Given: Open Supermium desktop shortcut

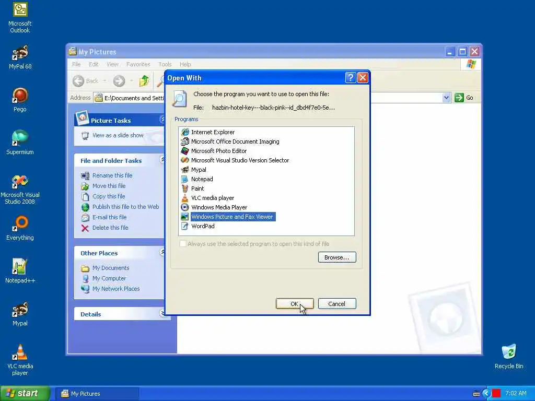Looking at the screenshot, I should pos(20,143).
